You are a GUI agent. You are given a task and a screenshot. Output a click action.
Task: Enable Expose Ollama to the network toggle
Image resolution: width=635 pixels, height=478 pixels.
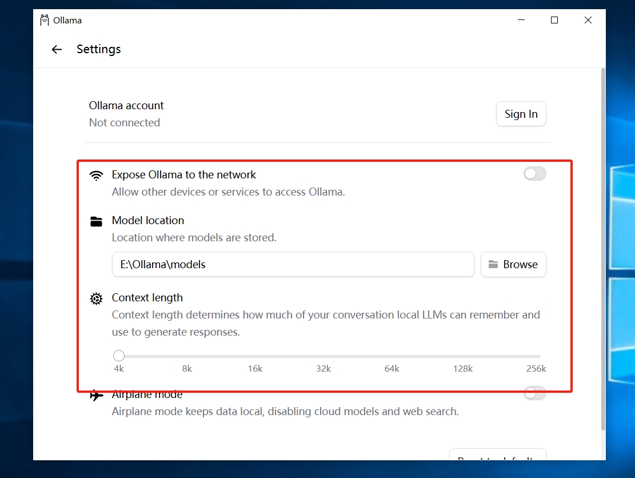tap(534, 174)
